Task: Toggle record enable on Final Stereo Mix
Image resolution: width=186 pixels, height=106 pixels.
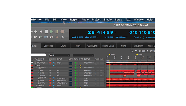Action: click(50, 62)
